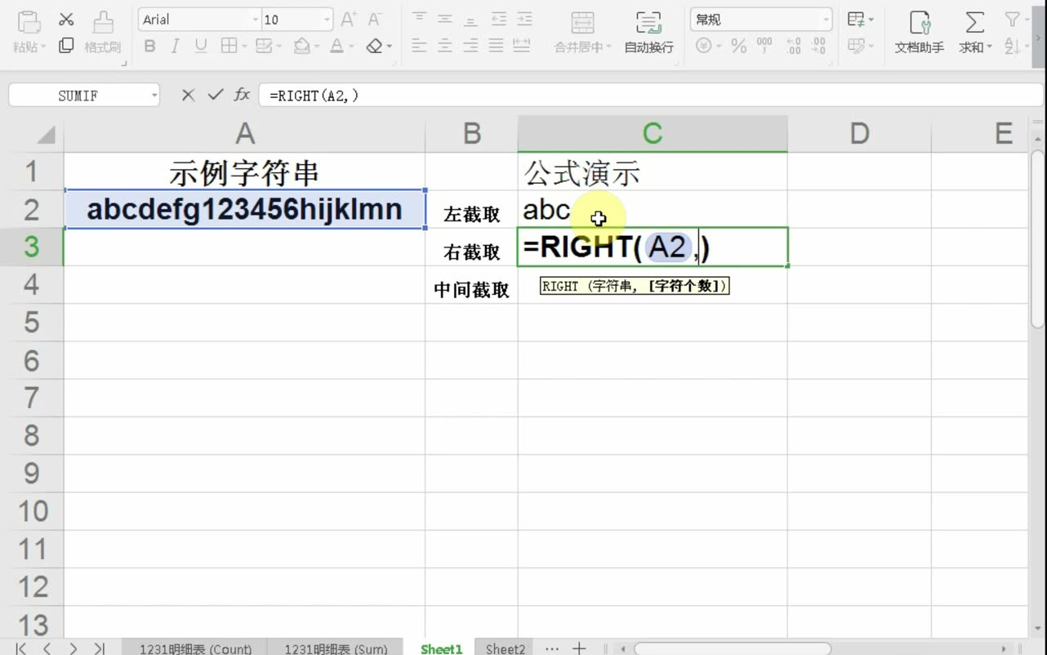Confirm the formula with the checkmark button

[215, 95]
